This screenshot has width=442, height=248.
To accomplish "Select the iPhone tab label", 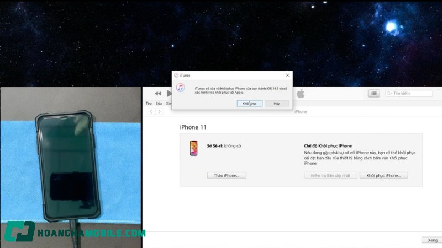I will 301,112.
